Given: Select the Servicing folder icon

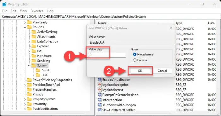Looking at the screenshot, I should [x=33, y=61].
